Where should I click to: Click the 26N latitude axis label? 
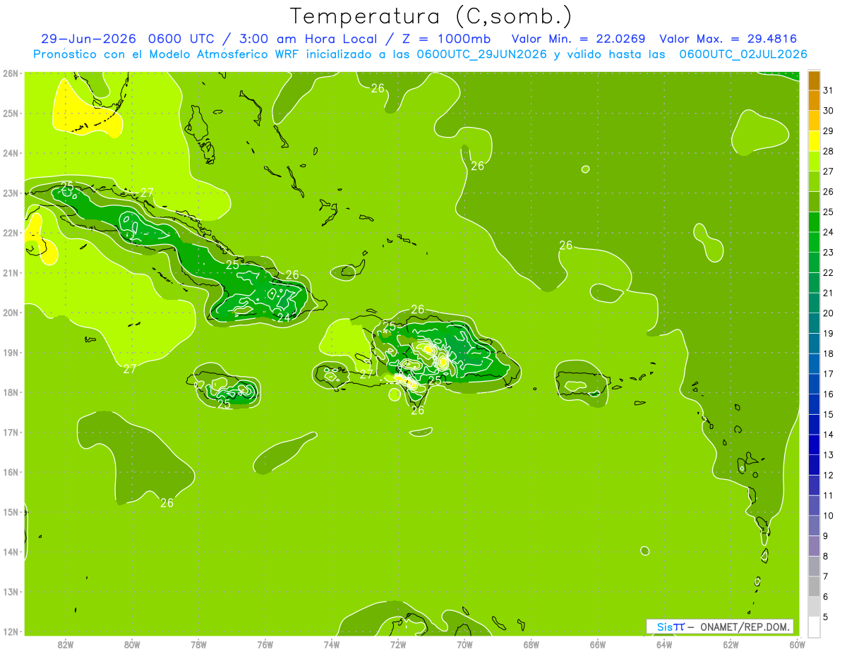click(x=10, y=73)
